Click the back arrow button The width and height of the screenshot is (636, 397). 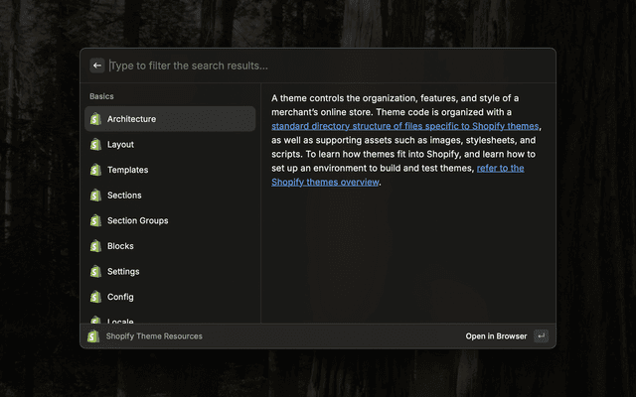coord(97,66)
